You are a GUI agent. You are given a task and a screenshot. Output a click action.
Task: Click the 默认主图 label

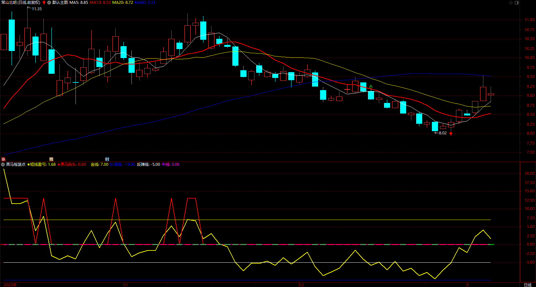60,3
